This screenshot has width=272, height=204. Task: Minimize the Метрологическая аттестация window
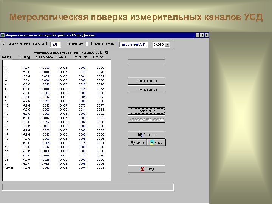[x=198, y=35]
